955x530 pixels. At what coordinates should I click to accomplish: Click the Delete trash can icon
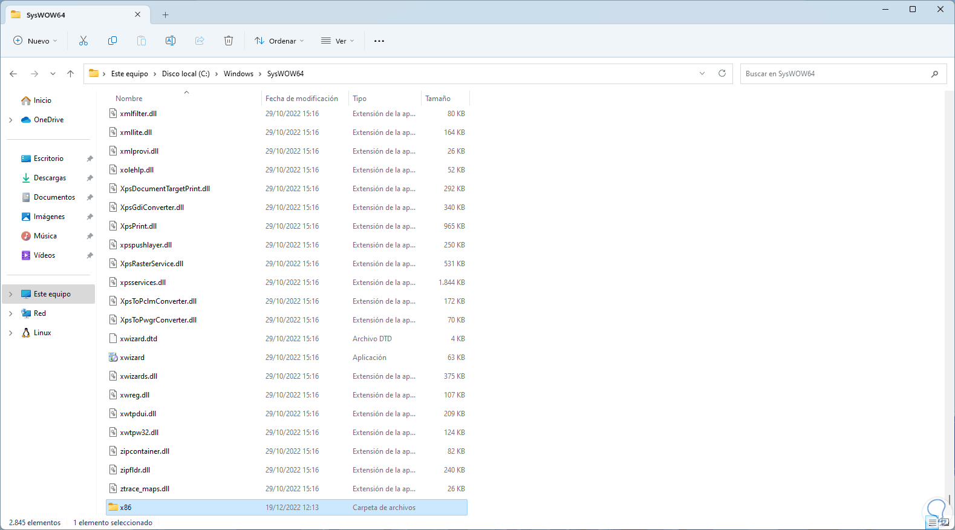[x=229, y=41]
